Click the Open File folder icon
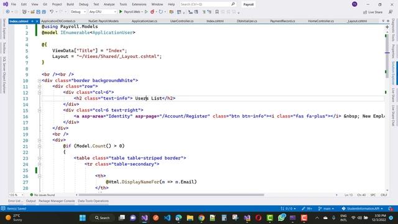 [32, 12]
